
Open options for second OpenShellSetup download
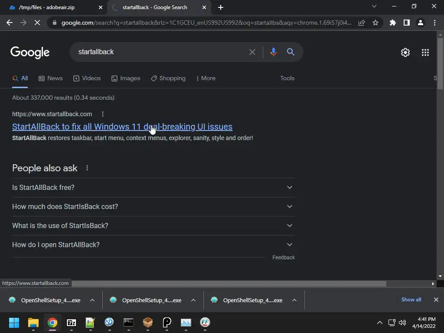[193, 300]
